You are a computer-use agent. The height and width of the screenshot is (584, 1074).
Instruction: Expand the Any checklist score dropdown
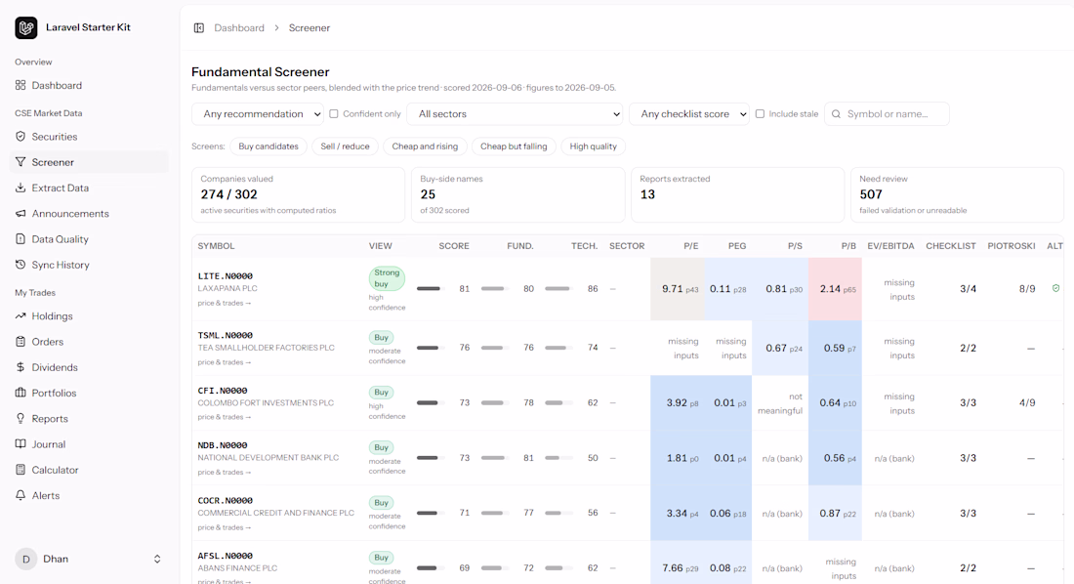click(689, 114)
